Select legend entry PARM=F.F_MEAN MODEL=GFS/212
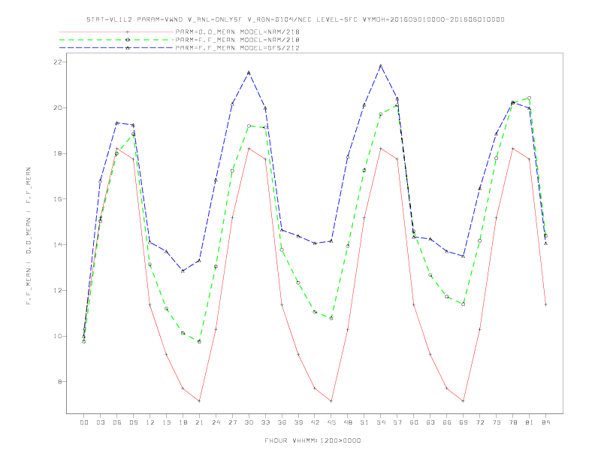Screen dimensions: 595x460 click(237, 48)
